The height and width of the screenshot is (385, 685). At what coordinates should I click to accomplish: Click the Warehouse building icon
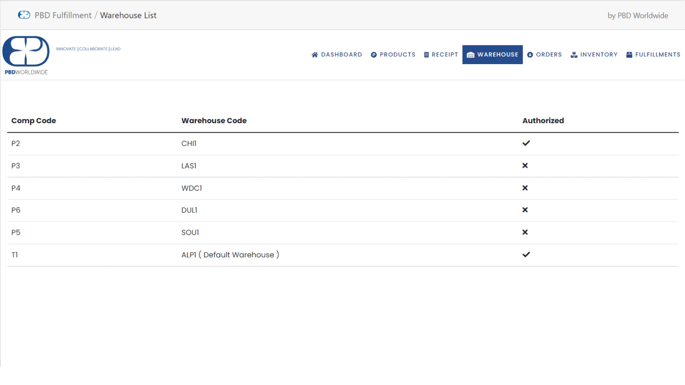(471, 55)
